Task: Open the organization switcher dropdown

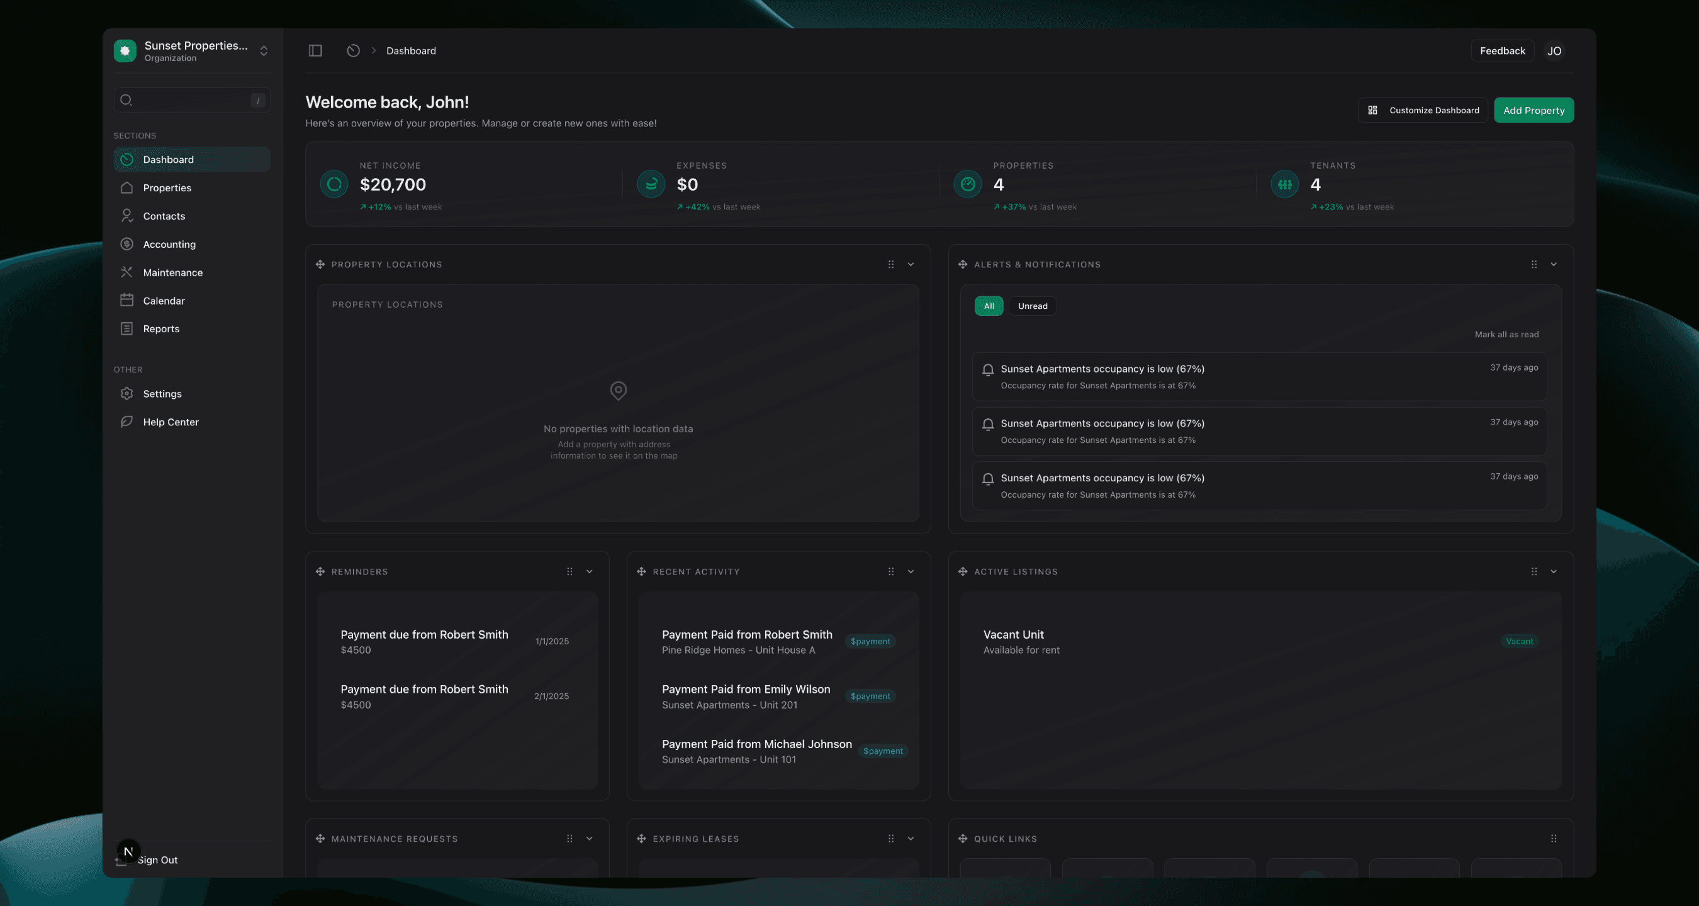Action: pos(264,51)
